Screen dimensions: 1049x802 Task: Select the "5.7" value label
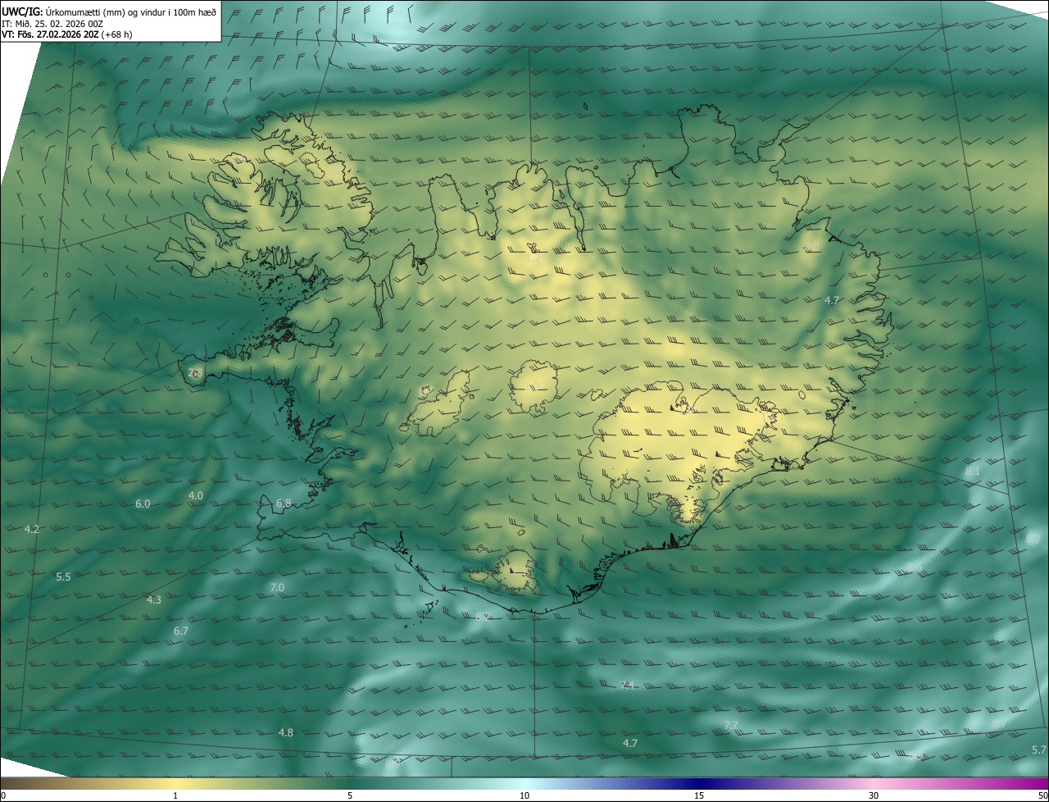pyautogui.click(x=1039, y=750)
